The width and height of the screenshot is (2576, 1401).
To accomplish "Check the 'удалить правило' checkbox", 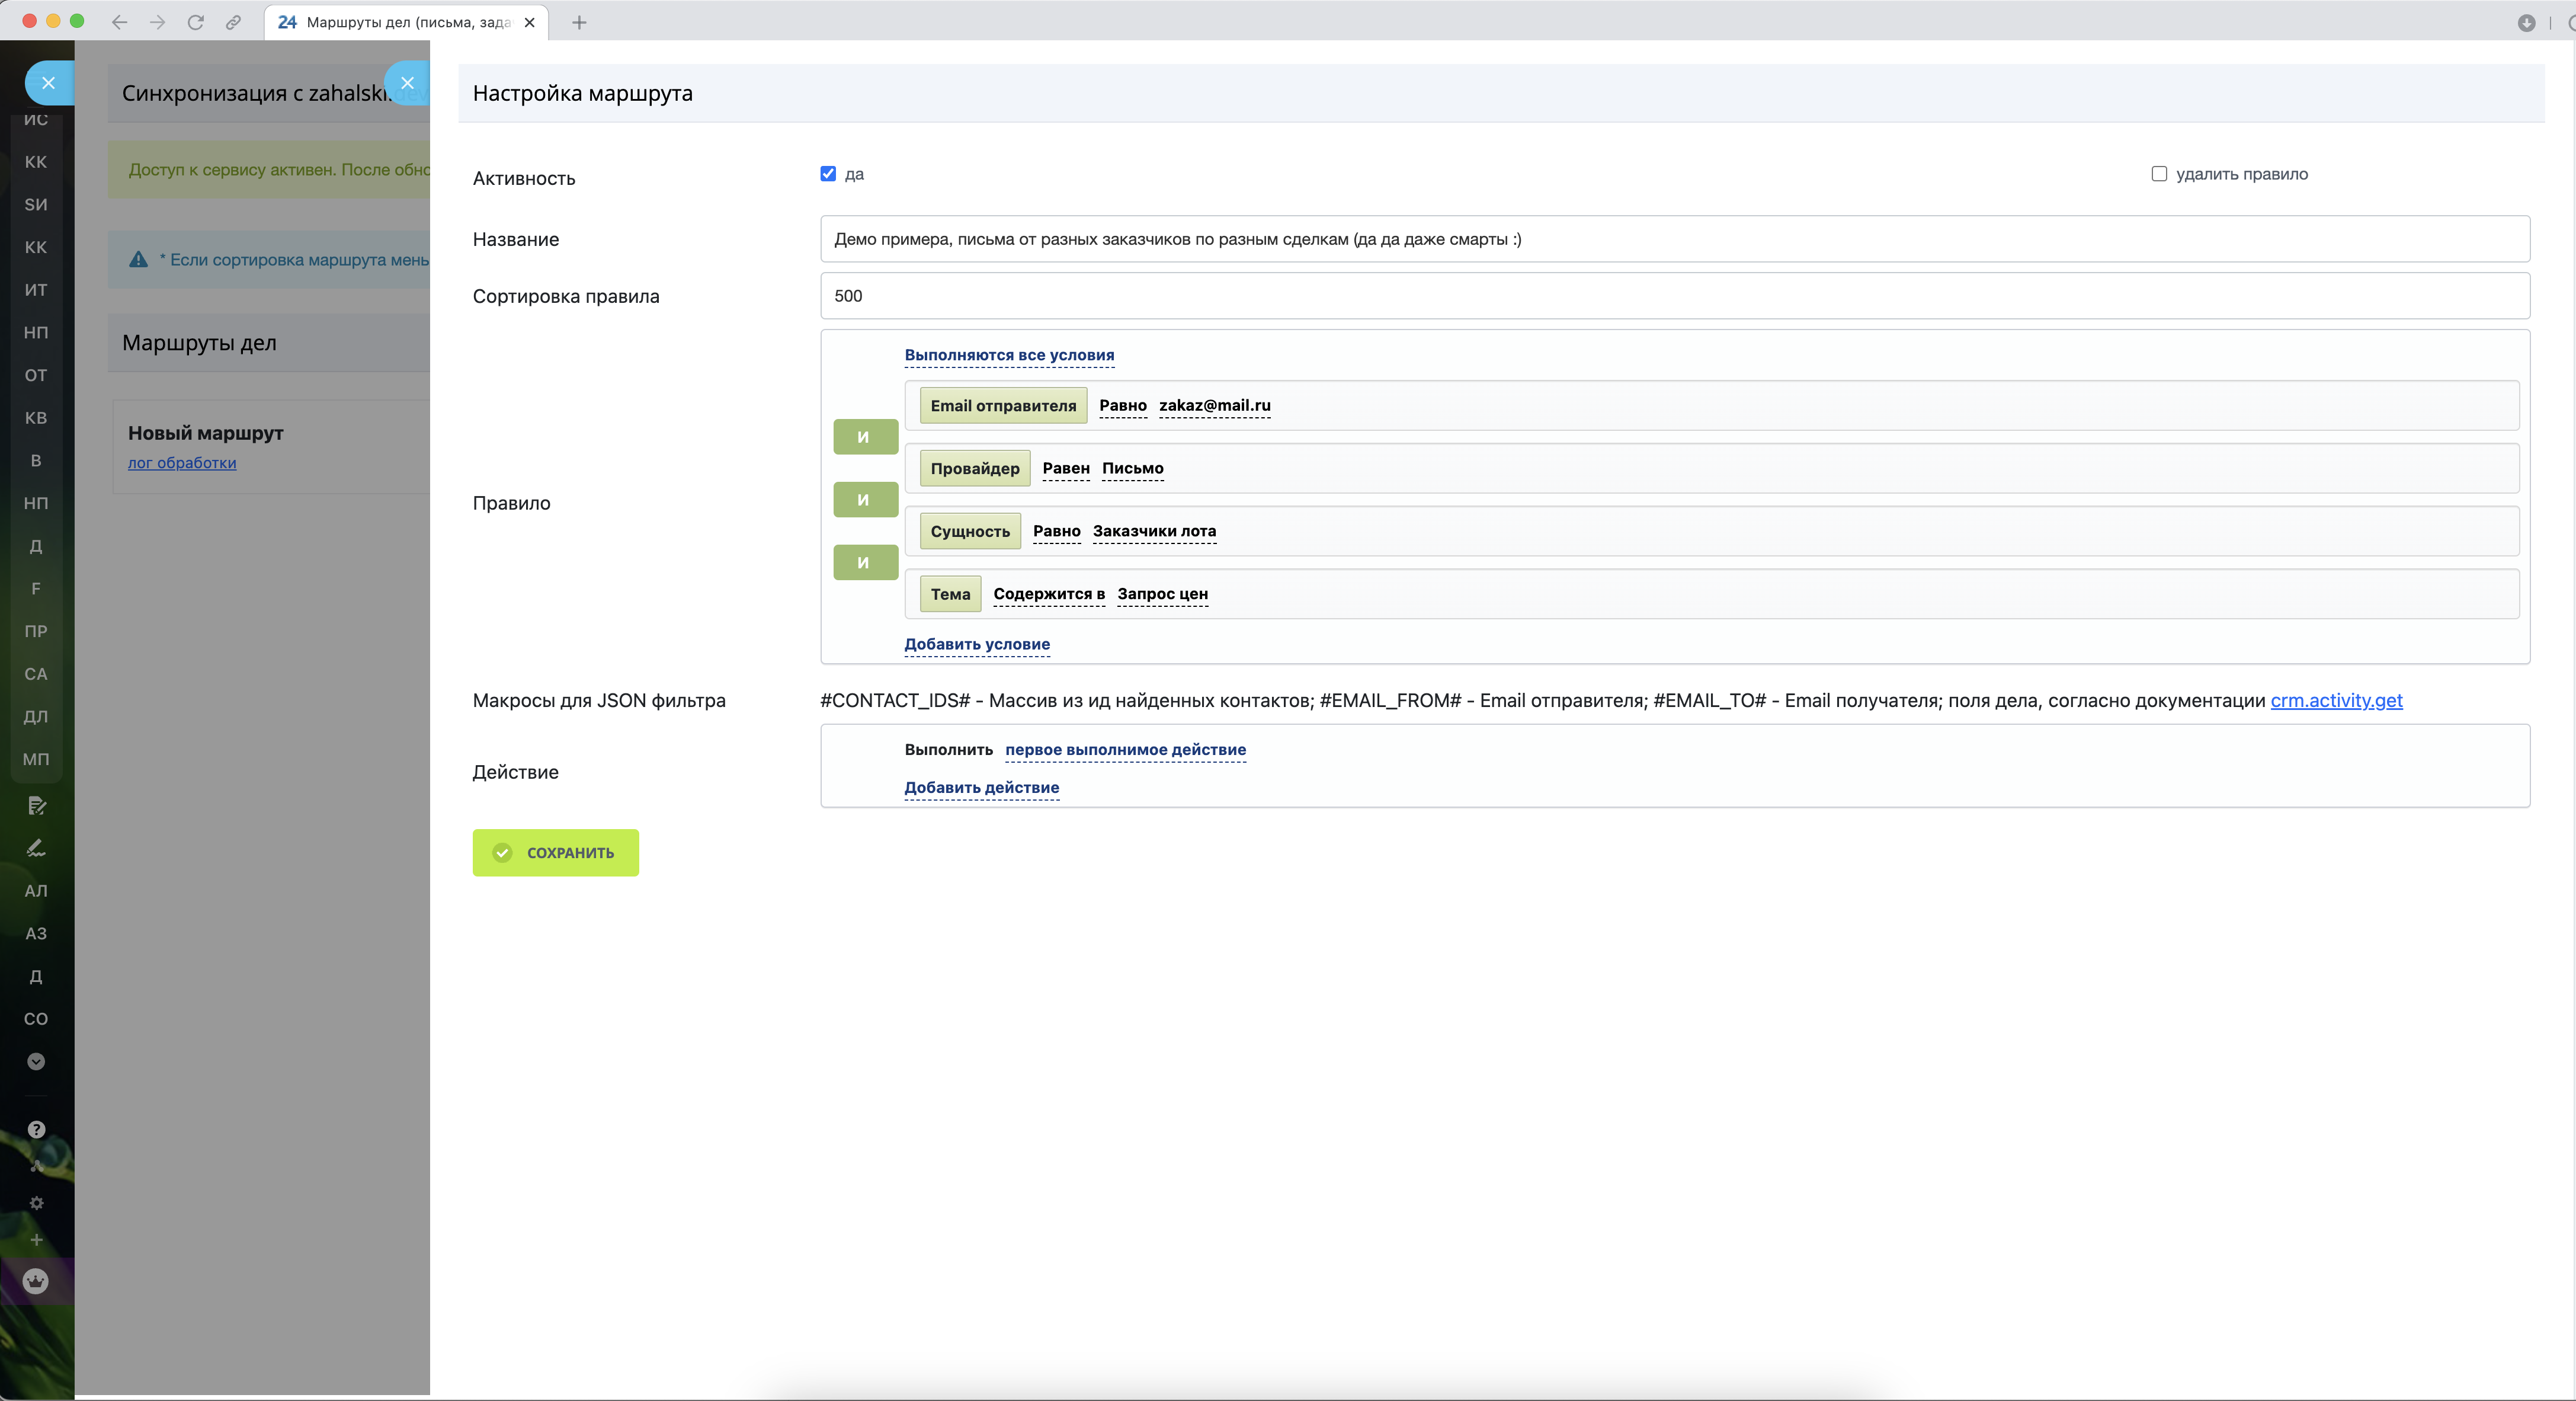I will pos(2159,174).
